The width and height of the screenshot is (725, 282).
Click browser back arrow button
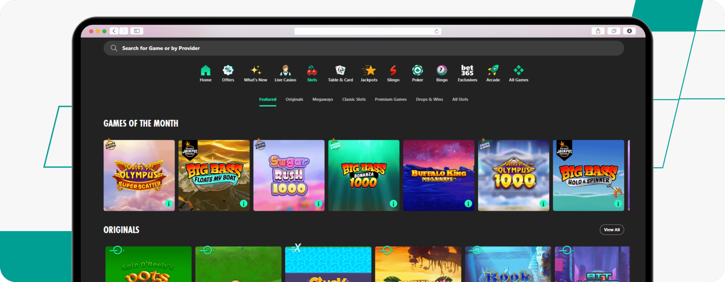pos(114,31)
